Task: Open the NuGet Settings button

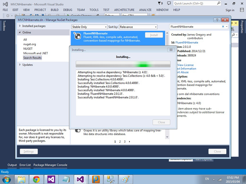Action: [x=29, y=151]
